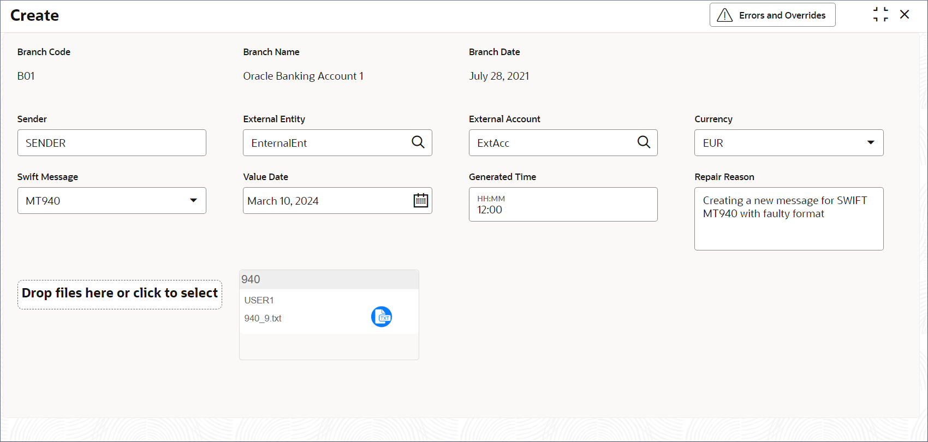
Task: Close the Create screen
Action: [905, 15]
